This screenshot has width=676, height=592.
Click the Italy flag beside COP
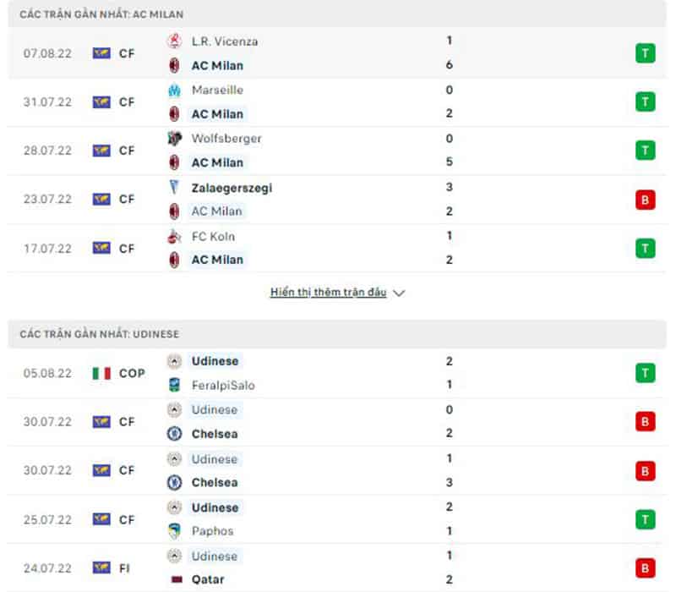point(101,372)
